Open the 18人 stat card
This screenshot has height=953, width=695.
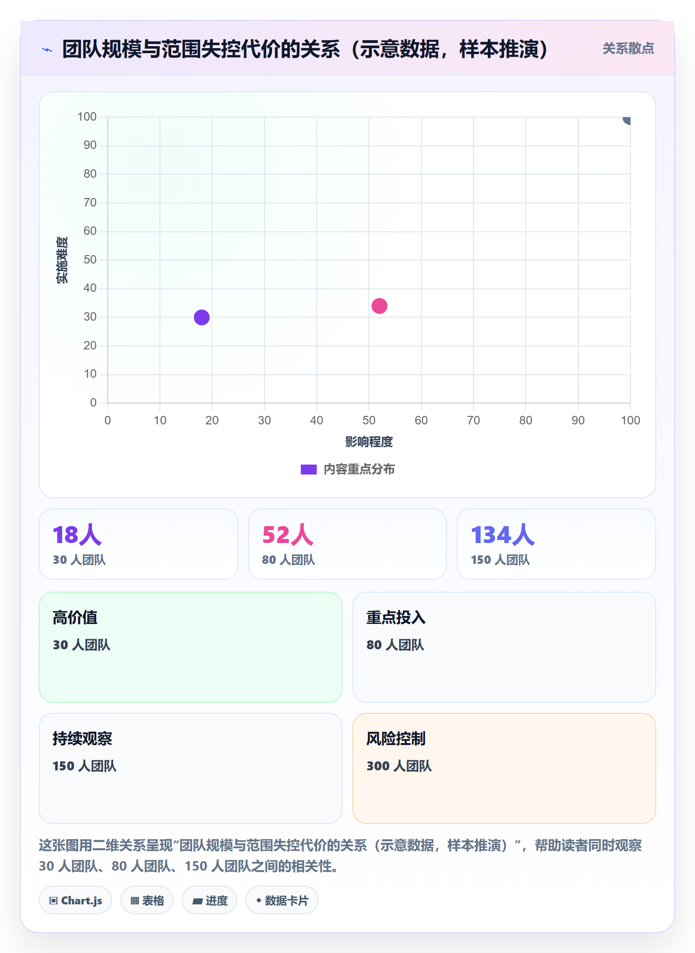(139, 544)
